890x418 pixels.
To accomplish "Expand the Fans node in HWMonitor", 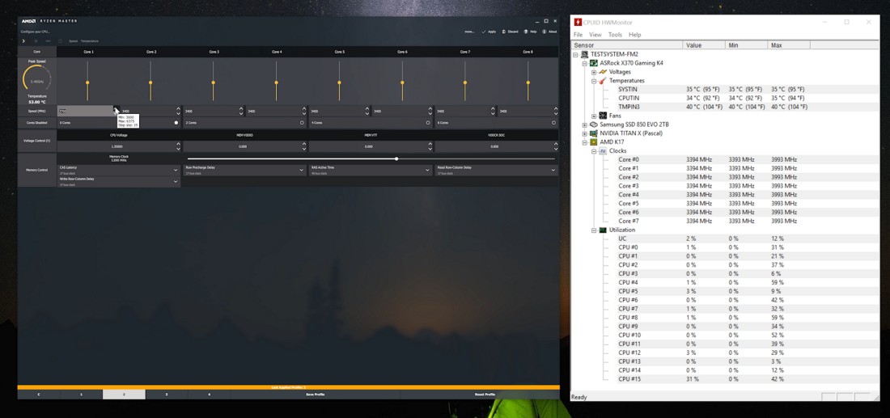I will [594, 116].
